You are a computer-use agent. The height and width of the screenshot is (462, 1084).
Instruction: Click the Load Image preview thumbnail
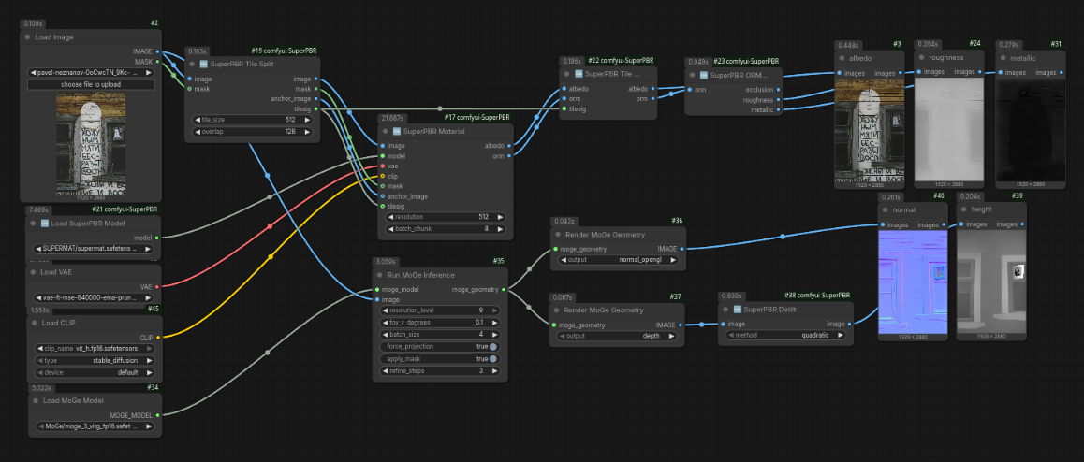pos(91,144)
